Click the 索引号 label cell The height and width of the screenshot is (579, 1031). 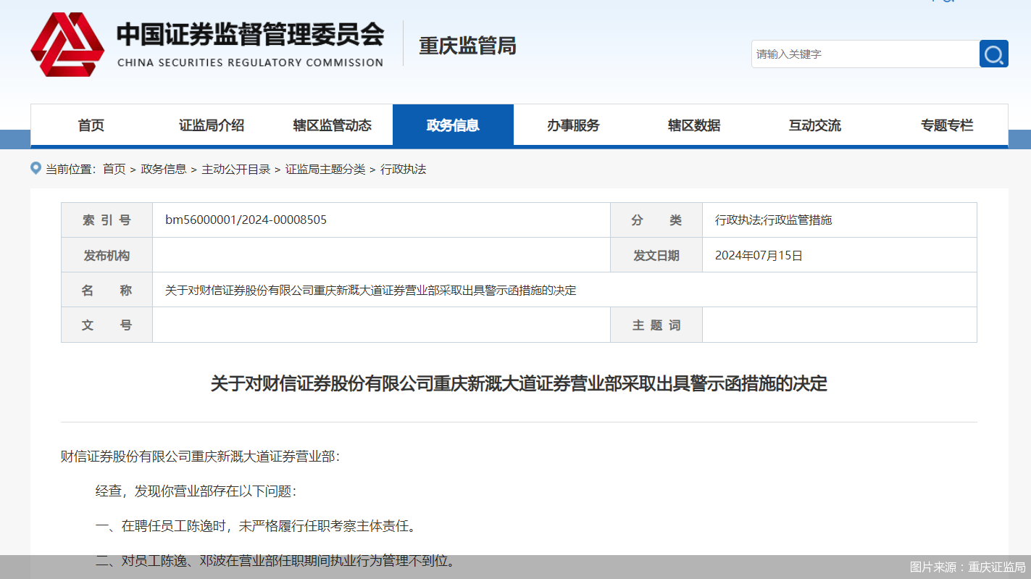[x=107, y=220]
